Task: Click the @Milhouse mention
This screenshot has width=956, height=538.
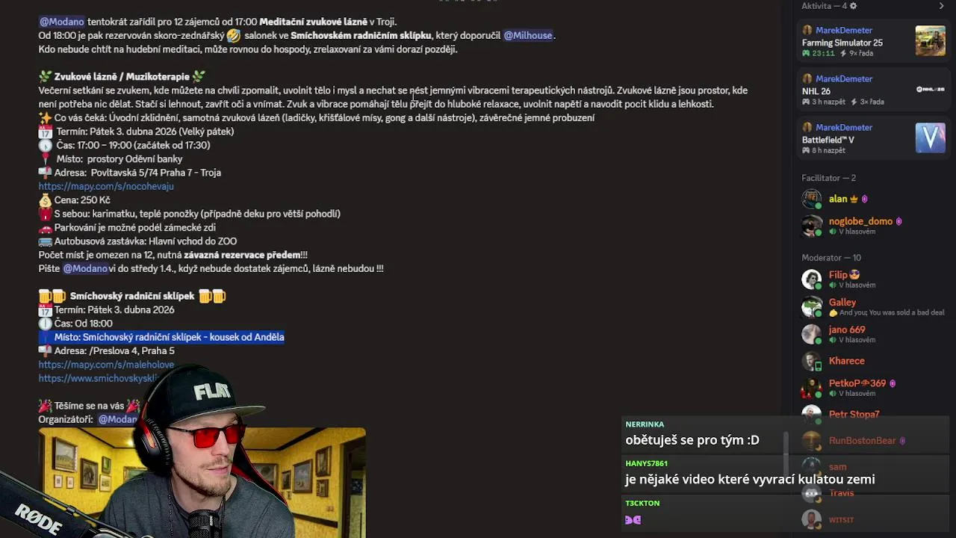Action: coord(529,35)
